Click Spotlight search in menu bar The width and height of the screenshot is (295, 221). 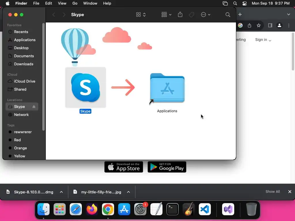tap(235, 3)
